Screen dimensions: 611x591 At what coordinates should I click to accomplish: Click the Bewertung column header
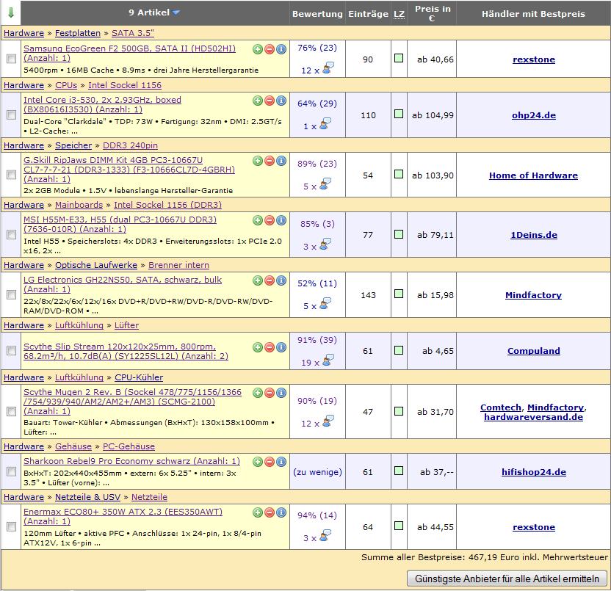[x=317, y=14]
